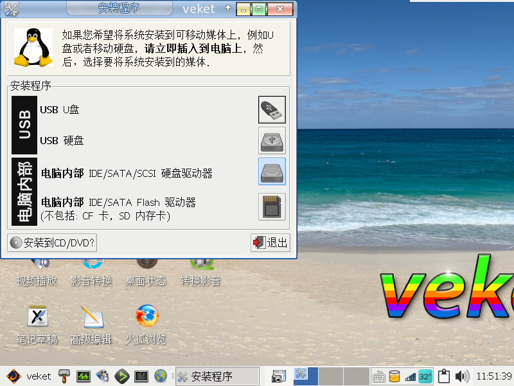Open the system monitor graph taskbar icon
This screenshot has width=514, height=386.
coord(84,376)
